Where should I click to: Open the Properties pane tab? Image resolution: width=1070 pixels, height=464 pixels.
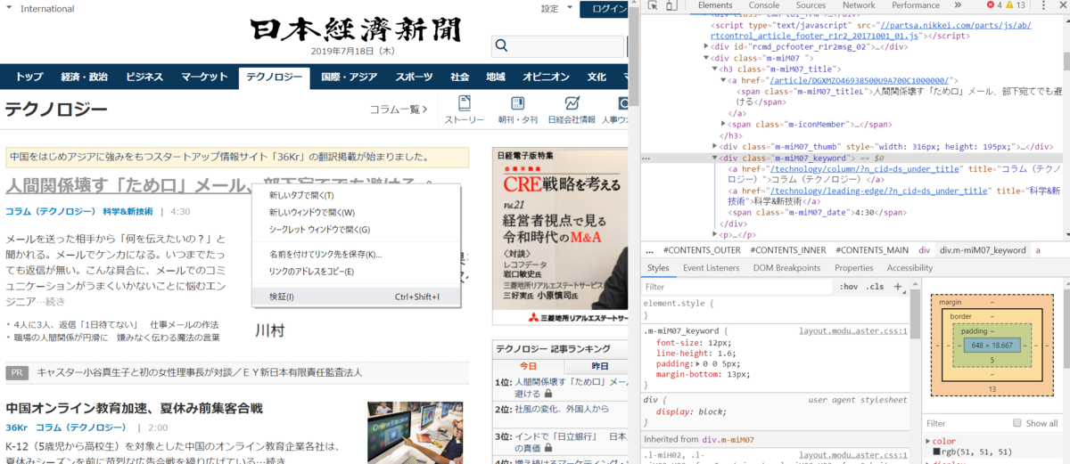click(x=853, y=268)
